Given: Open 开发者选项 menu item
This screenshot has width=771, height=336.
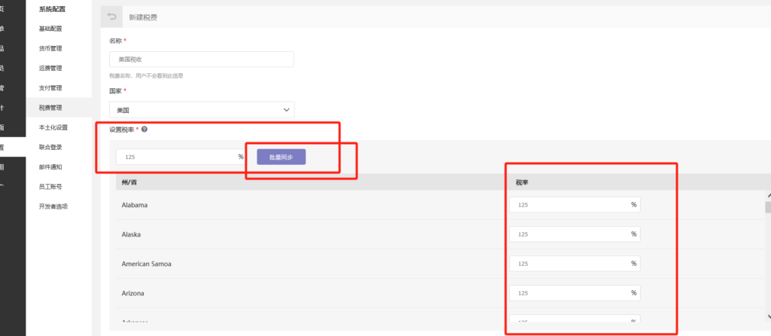Looking at the screenshot, I should pyautogui.click(x=53, y=206).
